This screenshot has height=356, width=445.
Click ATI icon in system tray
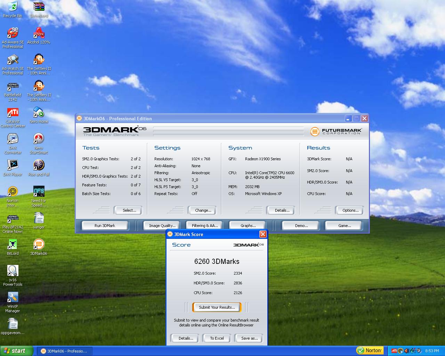coord(394,351)
